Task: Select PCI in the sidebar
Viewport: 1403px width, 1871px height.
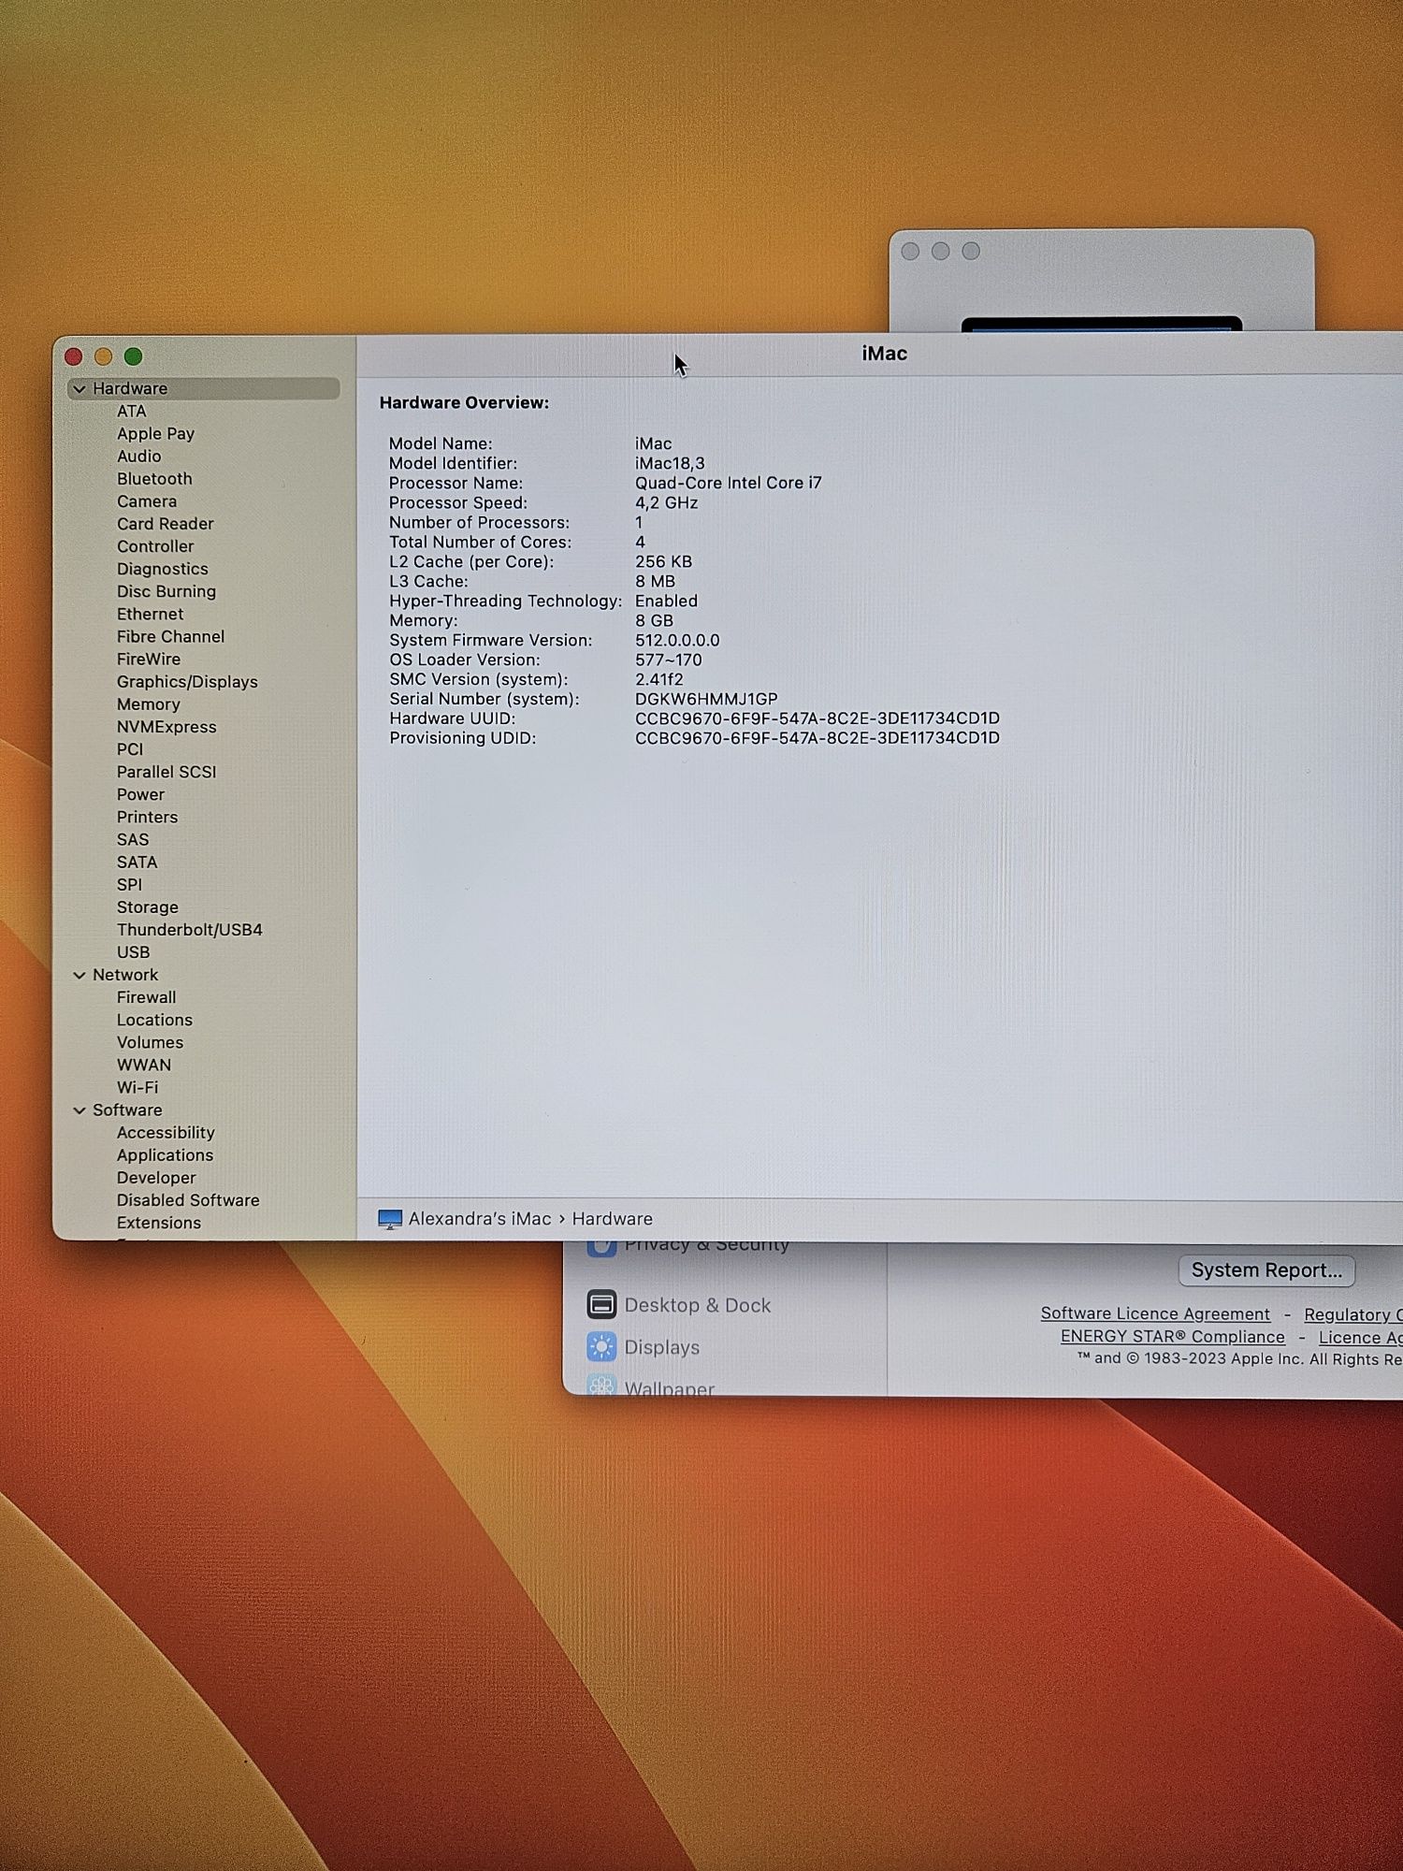Action: click(x=130, y=749)
